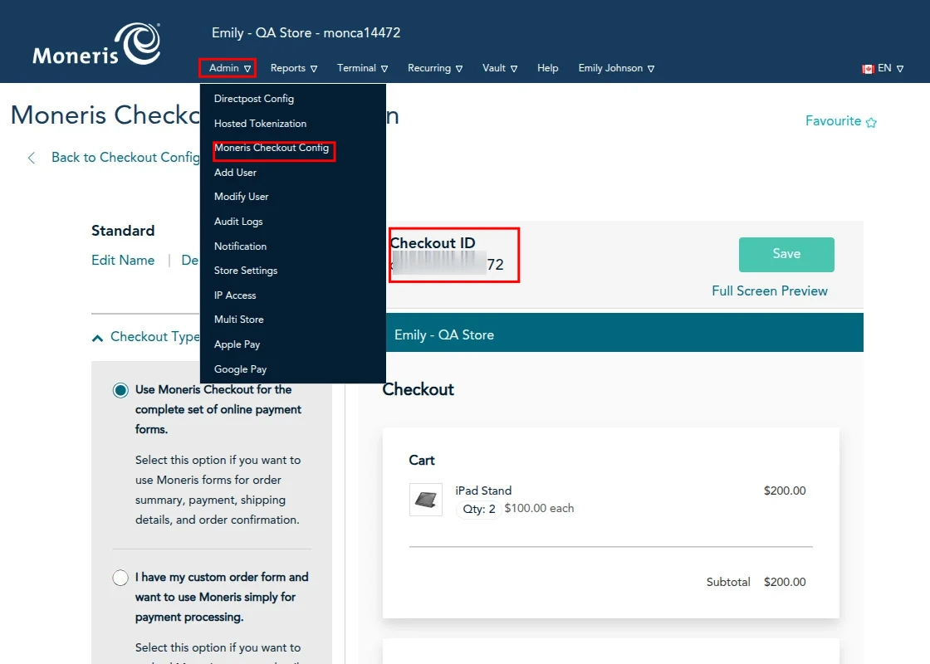This screenshot has width=930, height=664.
Task: Select Use Moneris Checkout for complete forms
Action: (x=120, y=390)
